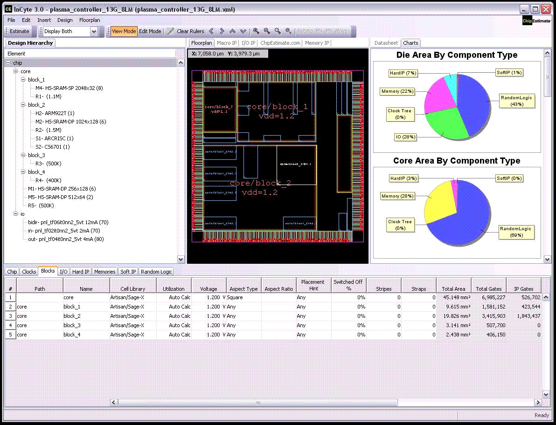This screenshot has width=556, height=425.
Task: Select the Floorplan tab
Action: point(202,43)
